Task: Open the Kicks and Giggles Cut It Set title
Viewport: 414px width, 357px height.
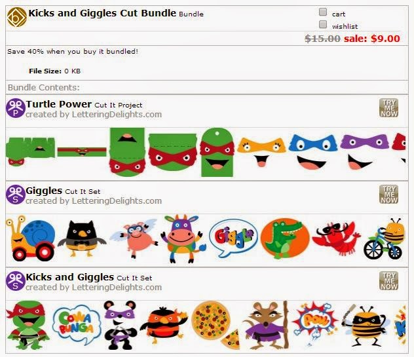Action: (x=69, y=277)
